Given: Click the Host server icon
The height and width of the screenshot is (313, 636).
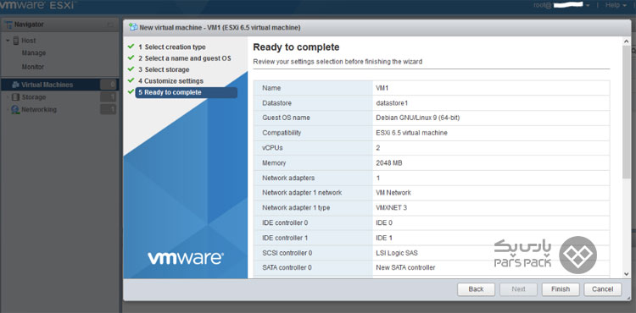Looking at the screenshot, I should coord(16,41).
